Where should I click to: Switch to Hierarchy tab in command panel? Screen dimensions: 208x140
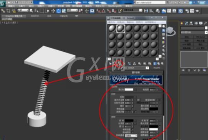tap(191, 23)
